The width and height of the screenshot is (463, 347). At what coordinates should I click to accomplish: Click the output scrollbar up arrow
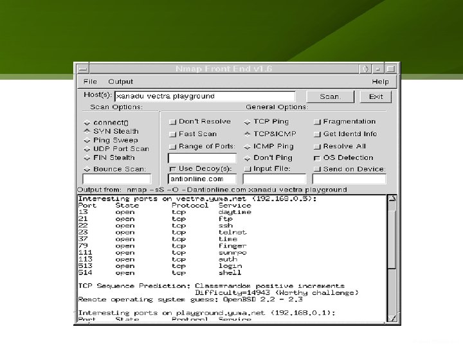click(x=392, y=199)
